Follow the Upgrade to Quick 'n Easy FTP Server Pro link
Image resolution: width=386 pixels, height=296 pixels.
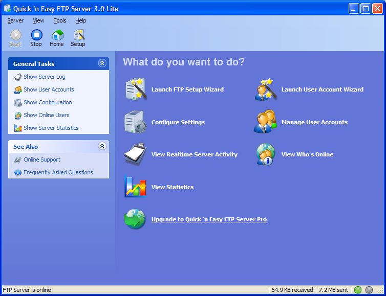coord(209,219)
